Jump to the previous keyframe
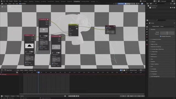Screen dimensions: 176x99 (x=71, y=96)
